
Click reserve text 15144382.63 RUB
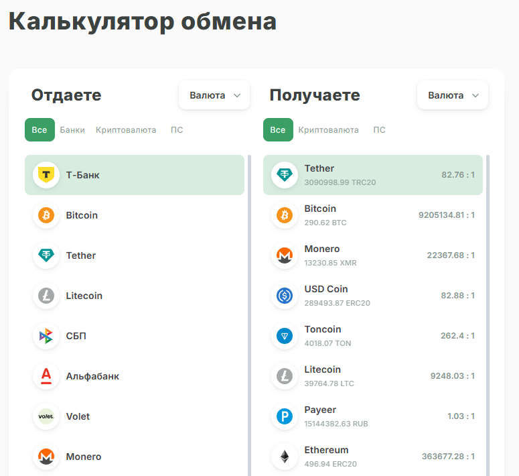[x=336, y=424]
